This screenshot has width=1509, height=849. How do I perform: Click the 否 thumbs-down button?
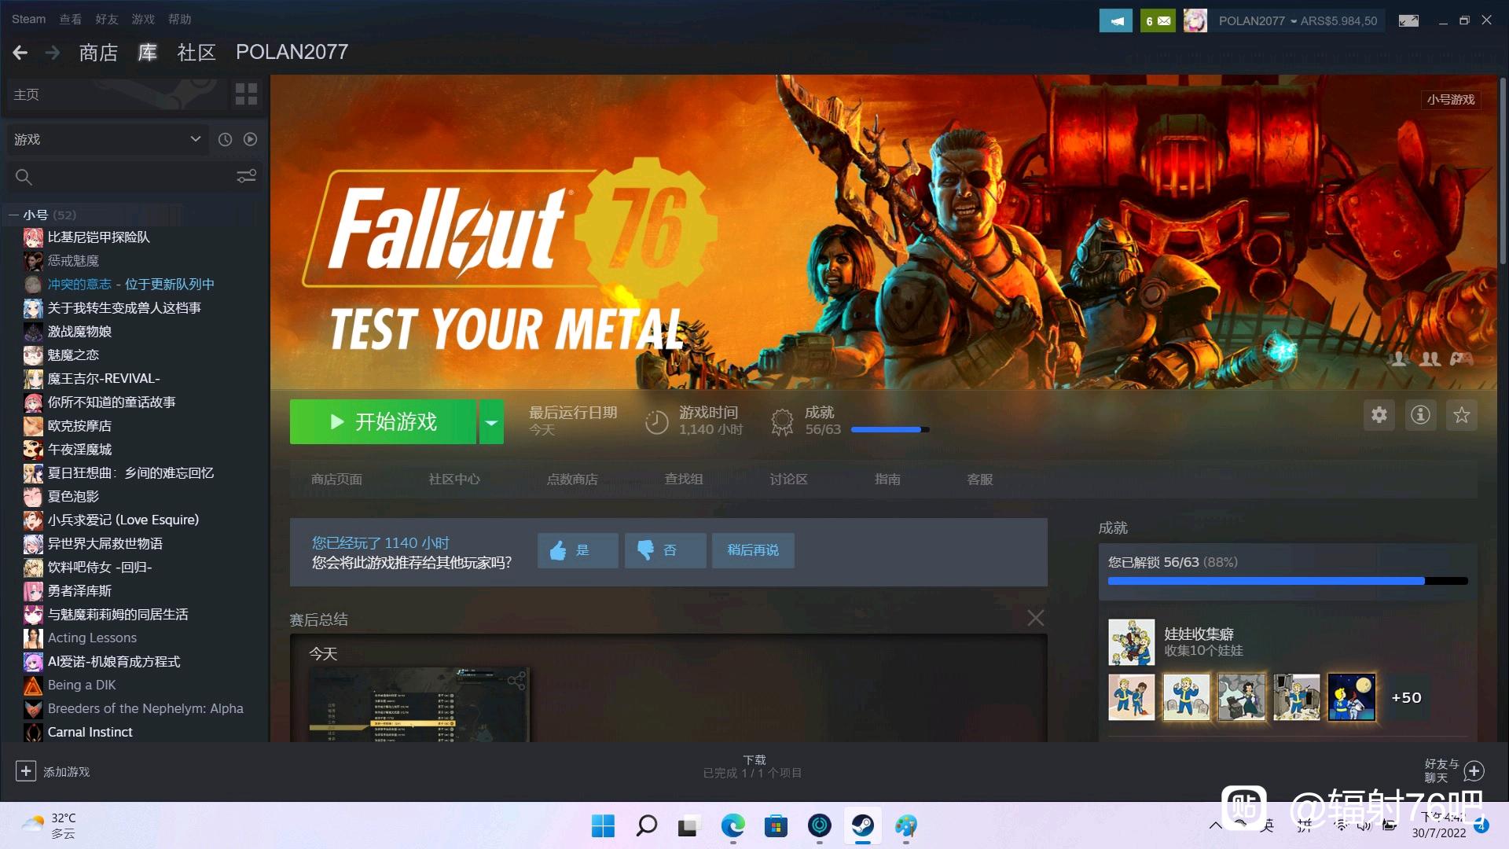click(x=665, y=550)
